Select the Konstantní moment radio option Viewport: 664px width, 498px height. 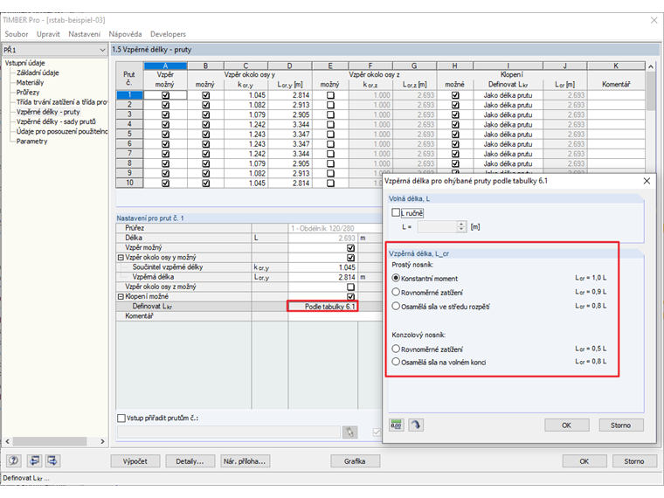(x=396, y=278)
